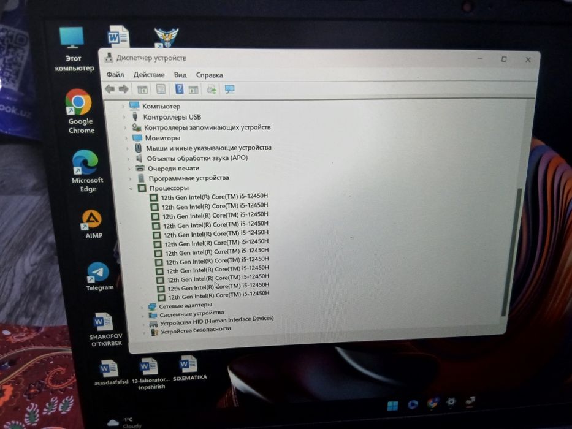This screenshot has height=429, width=572.
Task: Open the Properties toolbar icon
Action: point(161,89)
